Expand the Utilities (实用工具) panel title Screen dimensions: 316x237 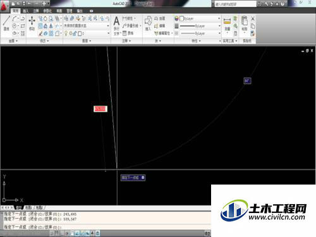click(x=230, y=41)
